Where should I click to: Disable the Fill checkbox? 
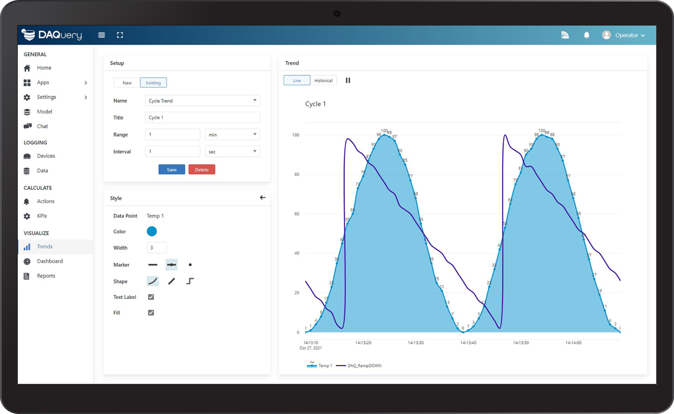(x=151, y=313)
